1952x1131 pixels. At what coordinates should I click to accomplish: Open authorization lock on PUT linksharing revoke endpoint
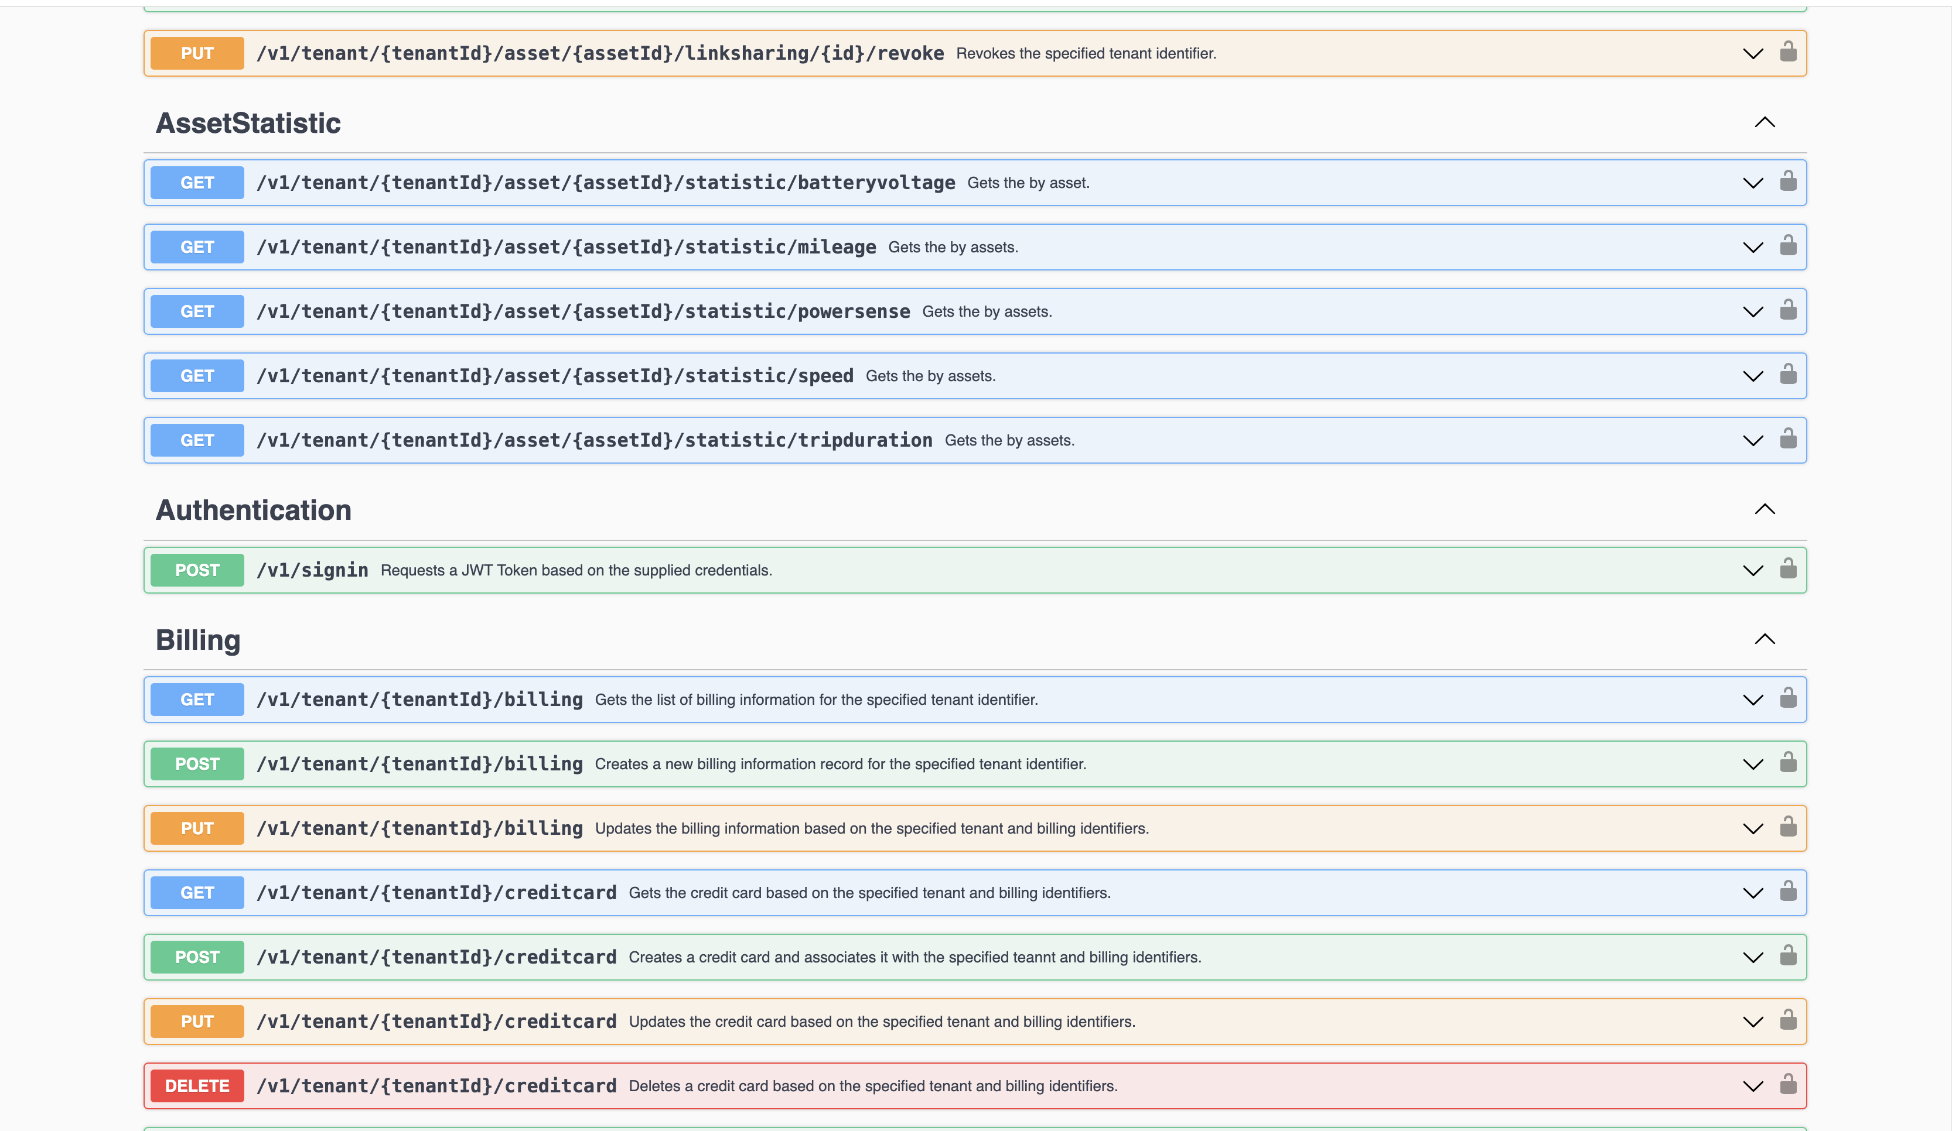coord(1789,53)
